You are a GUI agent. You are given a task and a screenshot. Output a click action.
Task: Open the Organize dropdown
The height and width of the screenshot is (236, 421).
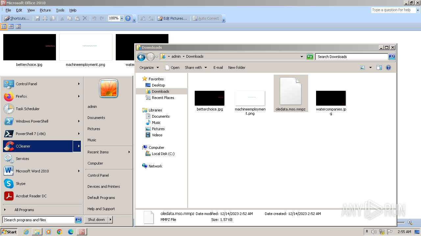[x=149, y=68]
